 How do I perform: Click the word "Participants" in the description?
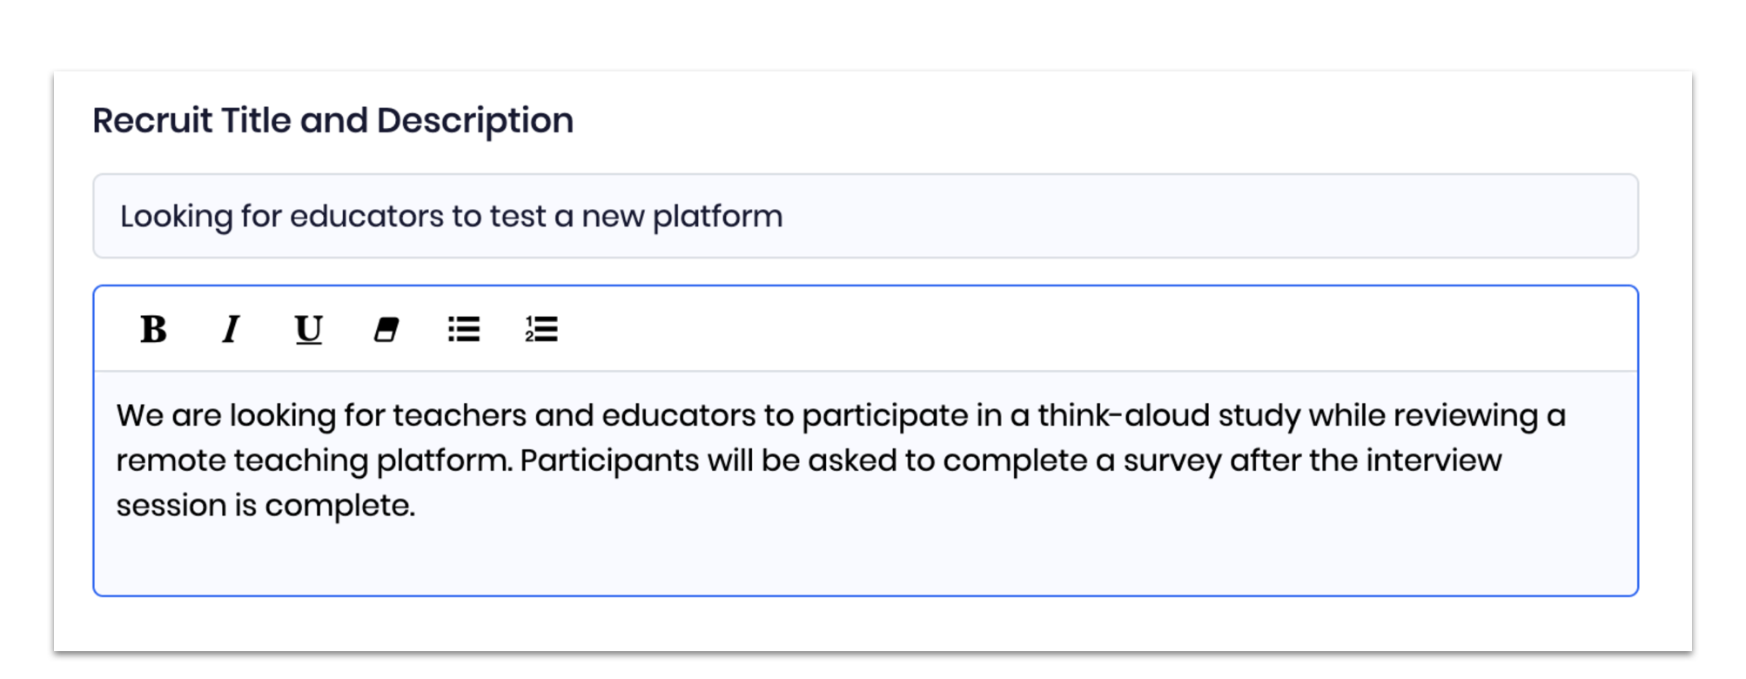pyautogui.click(x=609, y=461)
